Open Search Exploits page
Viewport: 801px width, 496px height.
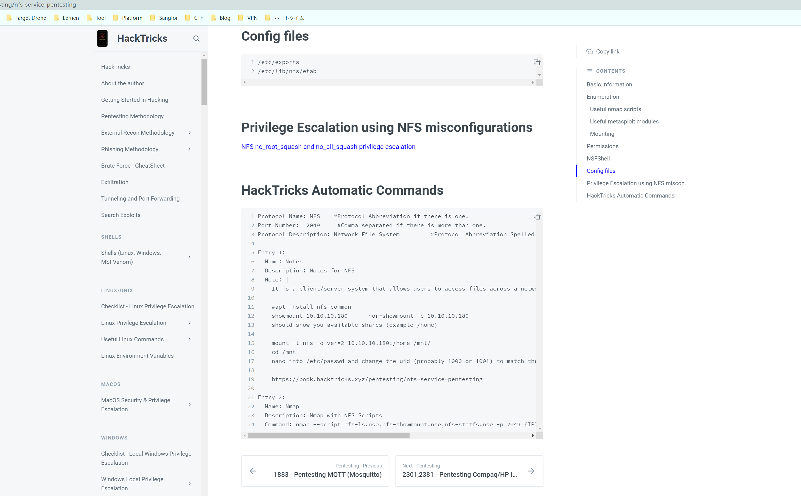pos(121,215)
